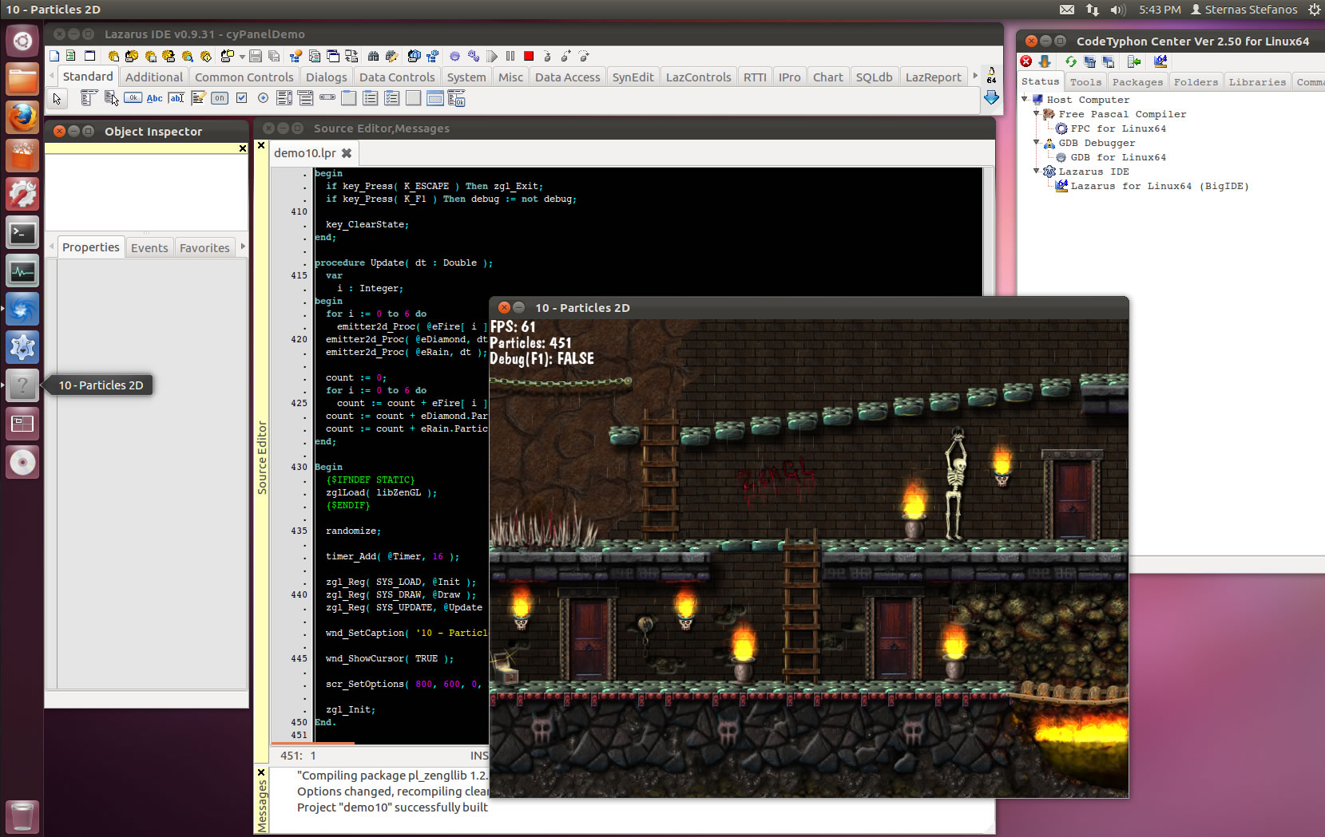This screenshot has height=837, width=1325.
Task: Click the green refresh icon in CodeTyphon Center
Action: (1070, 61)
